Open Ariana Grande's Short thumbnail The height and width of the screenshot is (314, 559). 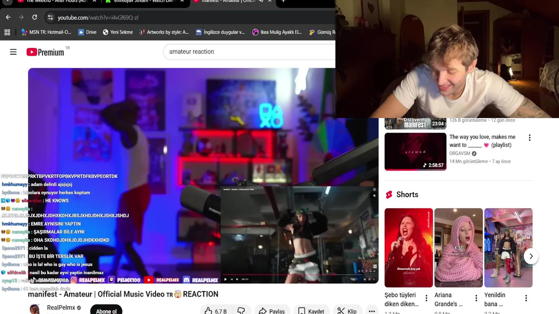459,248
